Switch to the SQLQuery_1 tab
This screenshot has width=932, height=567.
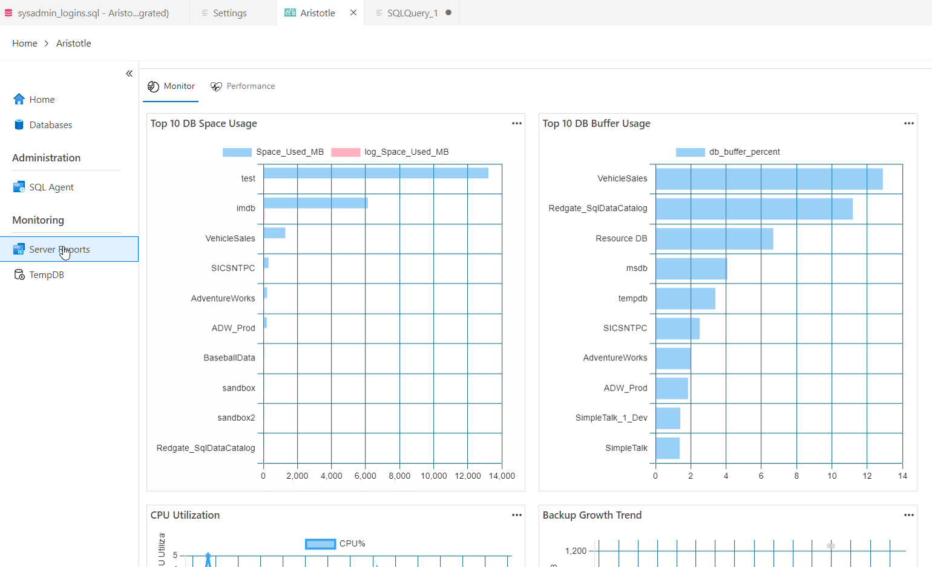(412, 13)
